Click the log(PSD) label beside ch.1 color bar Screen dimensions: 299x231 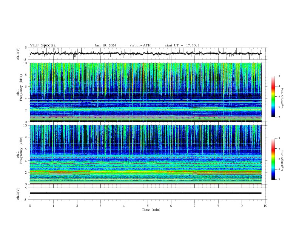[283, 99]
